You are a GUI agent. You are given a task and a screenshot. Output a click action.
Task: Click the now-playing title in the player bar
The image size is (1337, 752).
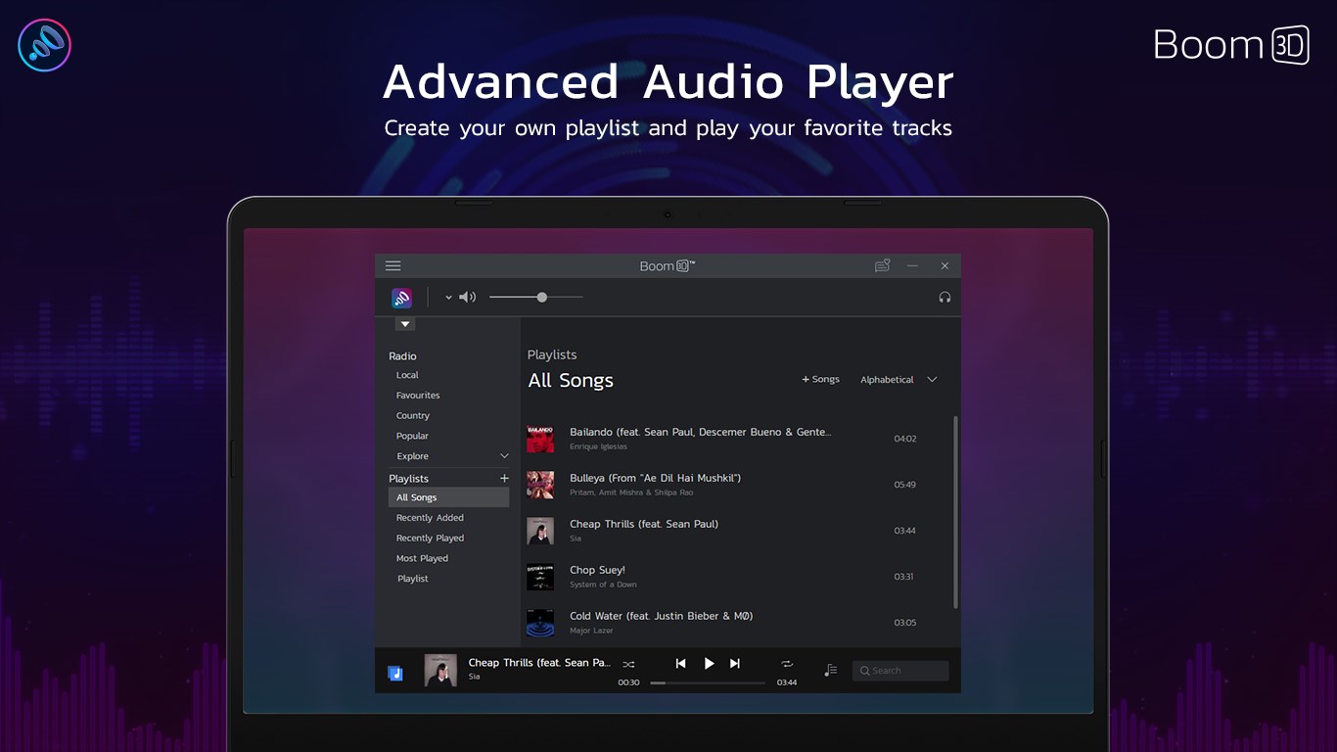(539, 663)
